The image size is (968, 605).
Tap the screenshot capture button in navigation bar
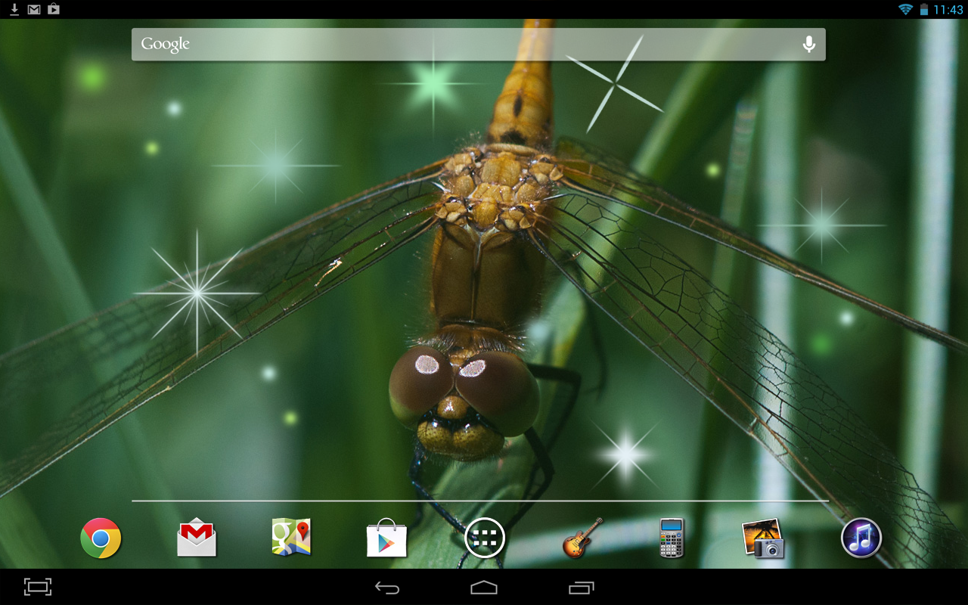coord(38,587)
